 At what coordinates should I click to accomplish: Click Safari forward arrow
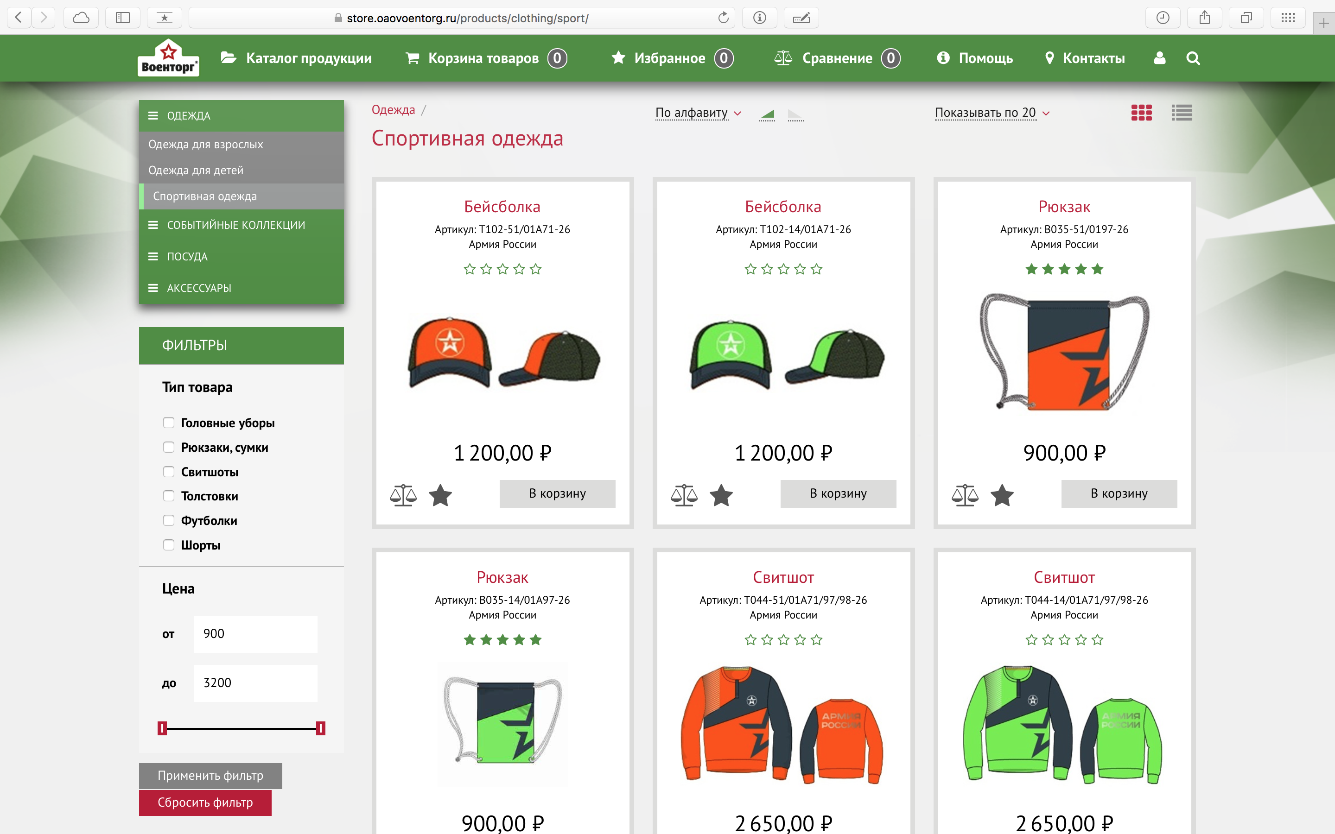coord(44,18)
